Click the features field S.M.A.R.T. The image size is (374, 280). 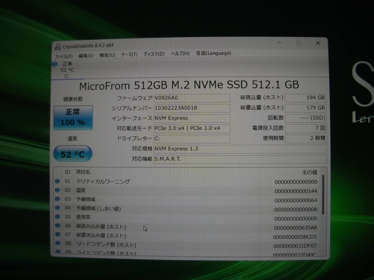(240, 159)
